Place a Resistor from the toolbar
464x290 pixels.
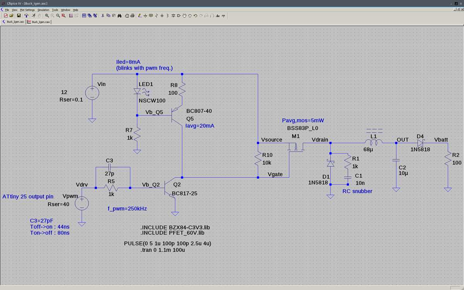pos(156,15)
